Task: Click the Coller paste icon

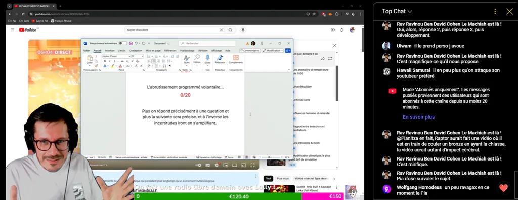Action: pyautogui.click(x=90, y=58)
